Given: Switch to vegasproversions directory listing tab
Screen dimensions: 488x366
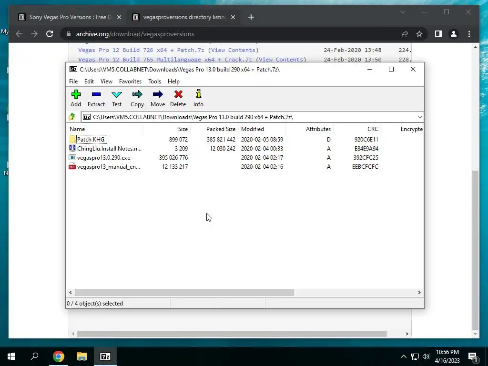Looking at the screenshot, I should (183, 17).
